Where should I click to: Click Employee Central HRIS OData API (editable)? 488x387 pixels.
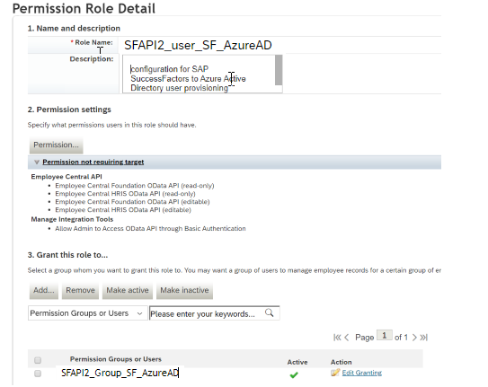(123, 210)
